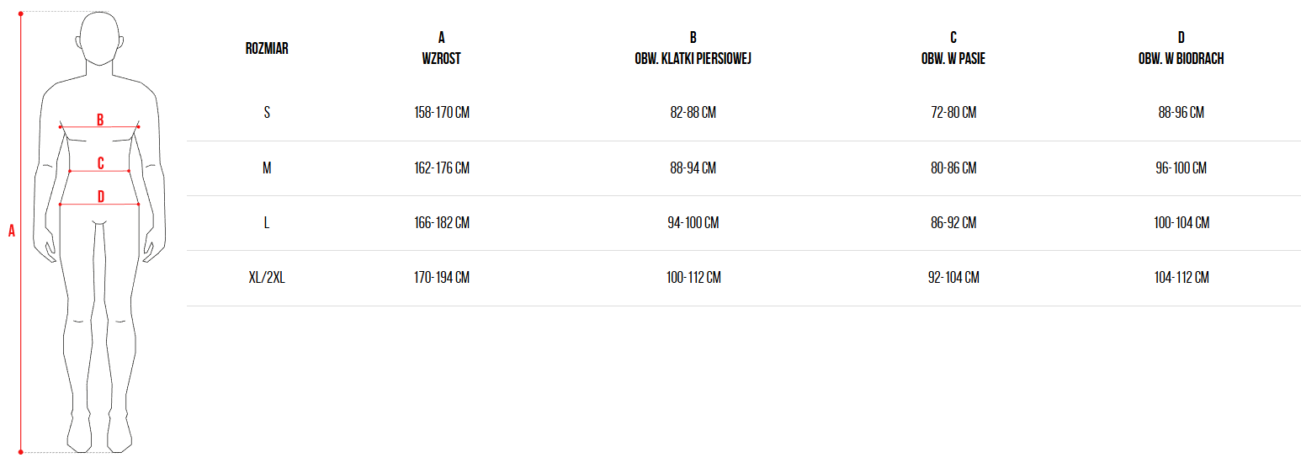Image resolution: width=1301 pixels, height=463 pixels.
Task: Click the red D hip marker on the figure
Action: [100, 197]
